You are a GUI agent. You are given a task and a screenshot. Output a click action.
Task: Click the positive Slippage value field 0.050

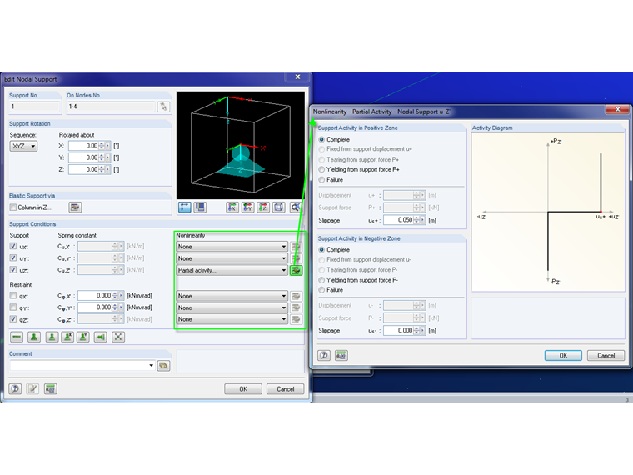coord(399,220)
